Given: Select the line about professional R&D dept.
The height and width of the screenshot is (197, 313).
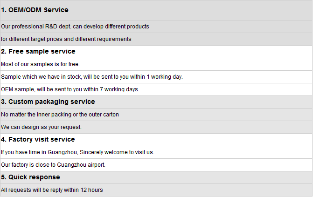Looking at the screenshot, I should tap(75, 27).
